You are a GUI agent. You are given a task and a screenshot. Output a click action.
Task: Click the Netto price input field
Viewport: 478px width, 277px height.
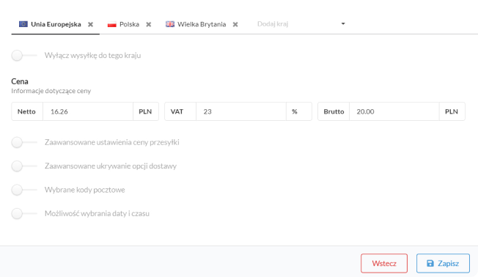tap(88, 111)
